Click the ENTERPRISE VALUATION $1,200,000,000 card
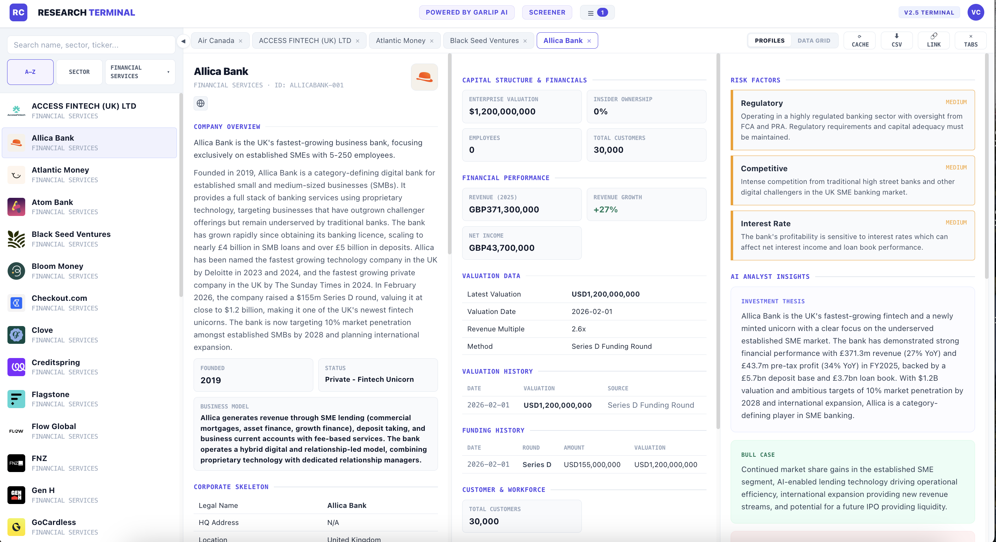996x542 pixels. pos(521,106)
